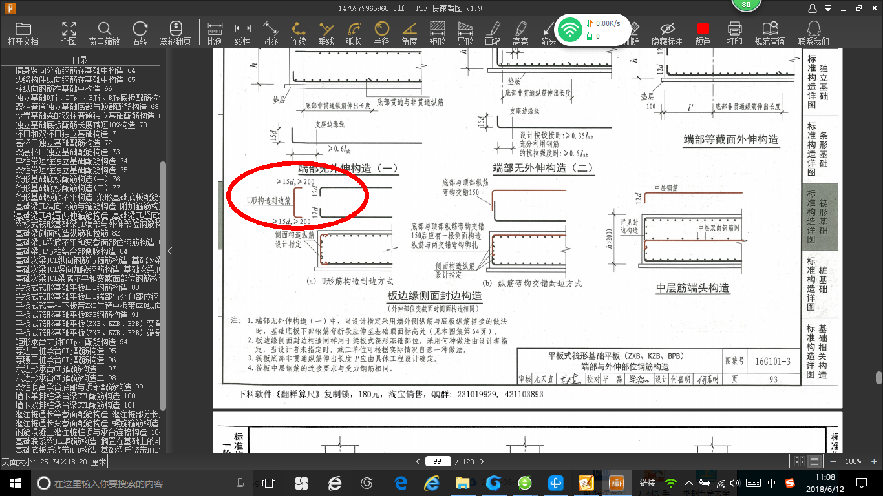Select the 对齐 aligned measure tool

(x=270, y=33)
